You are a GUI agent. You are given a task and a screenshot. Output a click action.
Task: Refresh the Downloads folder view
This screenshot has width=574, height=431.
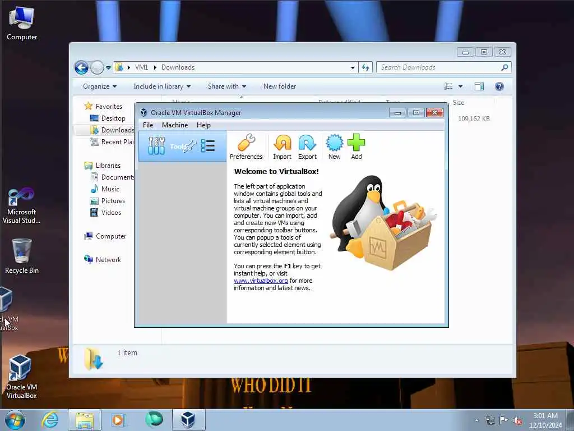point(365,67)
